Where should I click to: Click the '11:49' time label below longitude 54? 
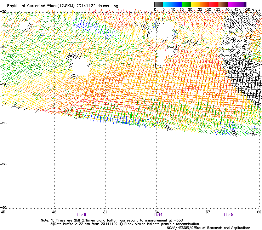158,215
